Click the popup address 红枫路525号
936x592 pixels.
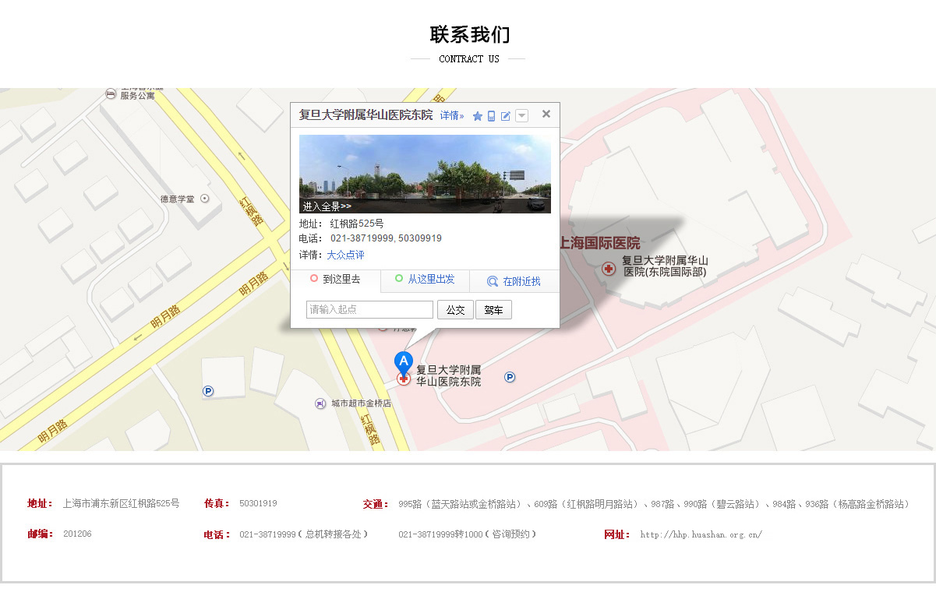click(357, 224)
